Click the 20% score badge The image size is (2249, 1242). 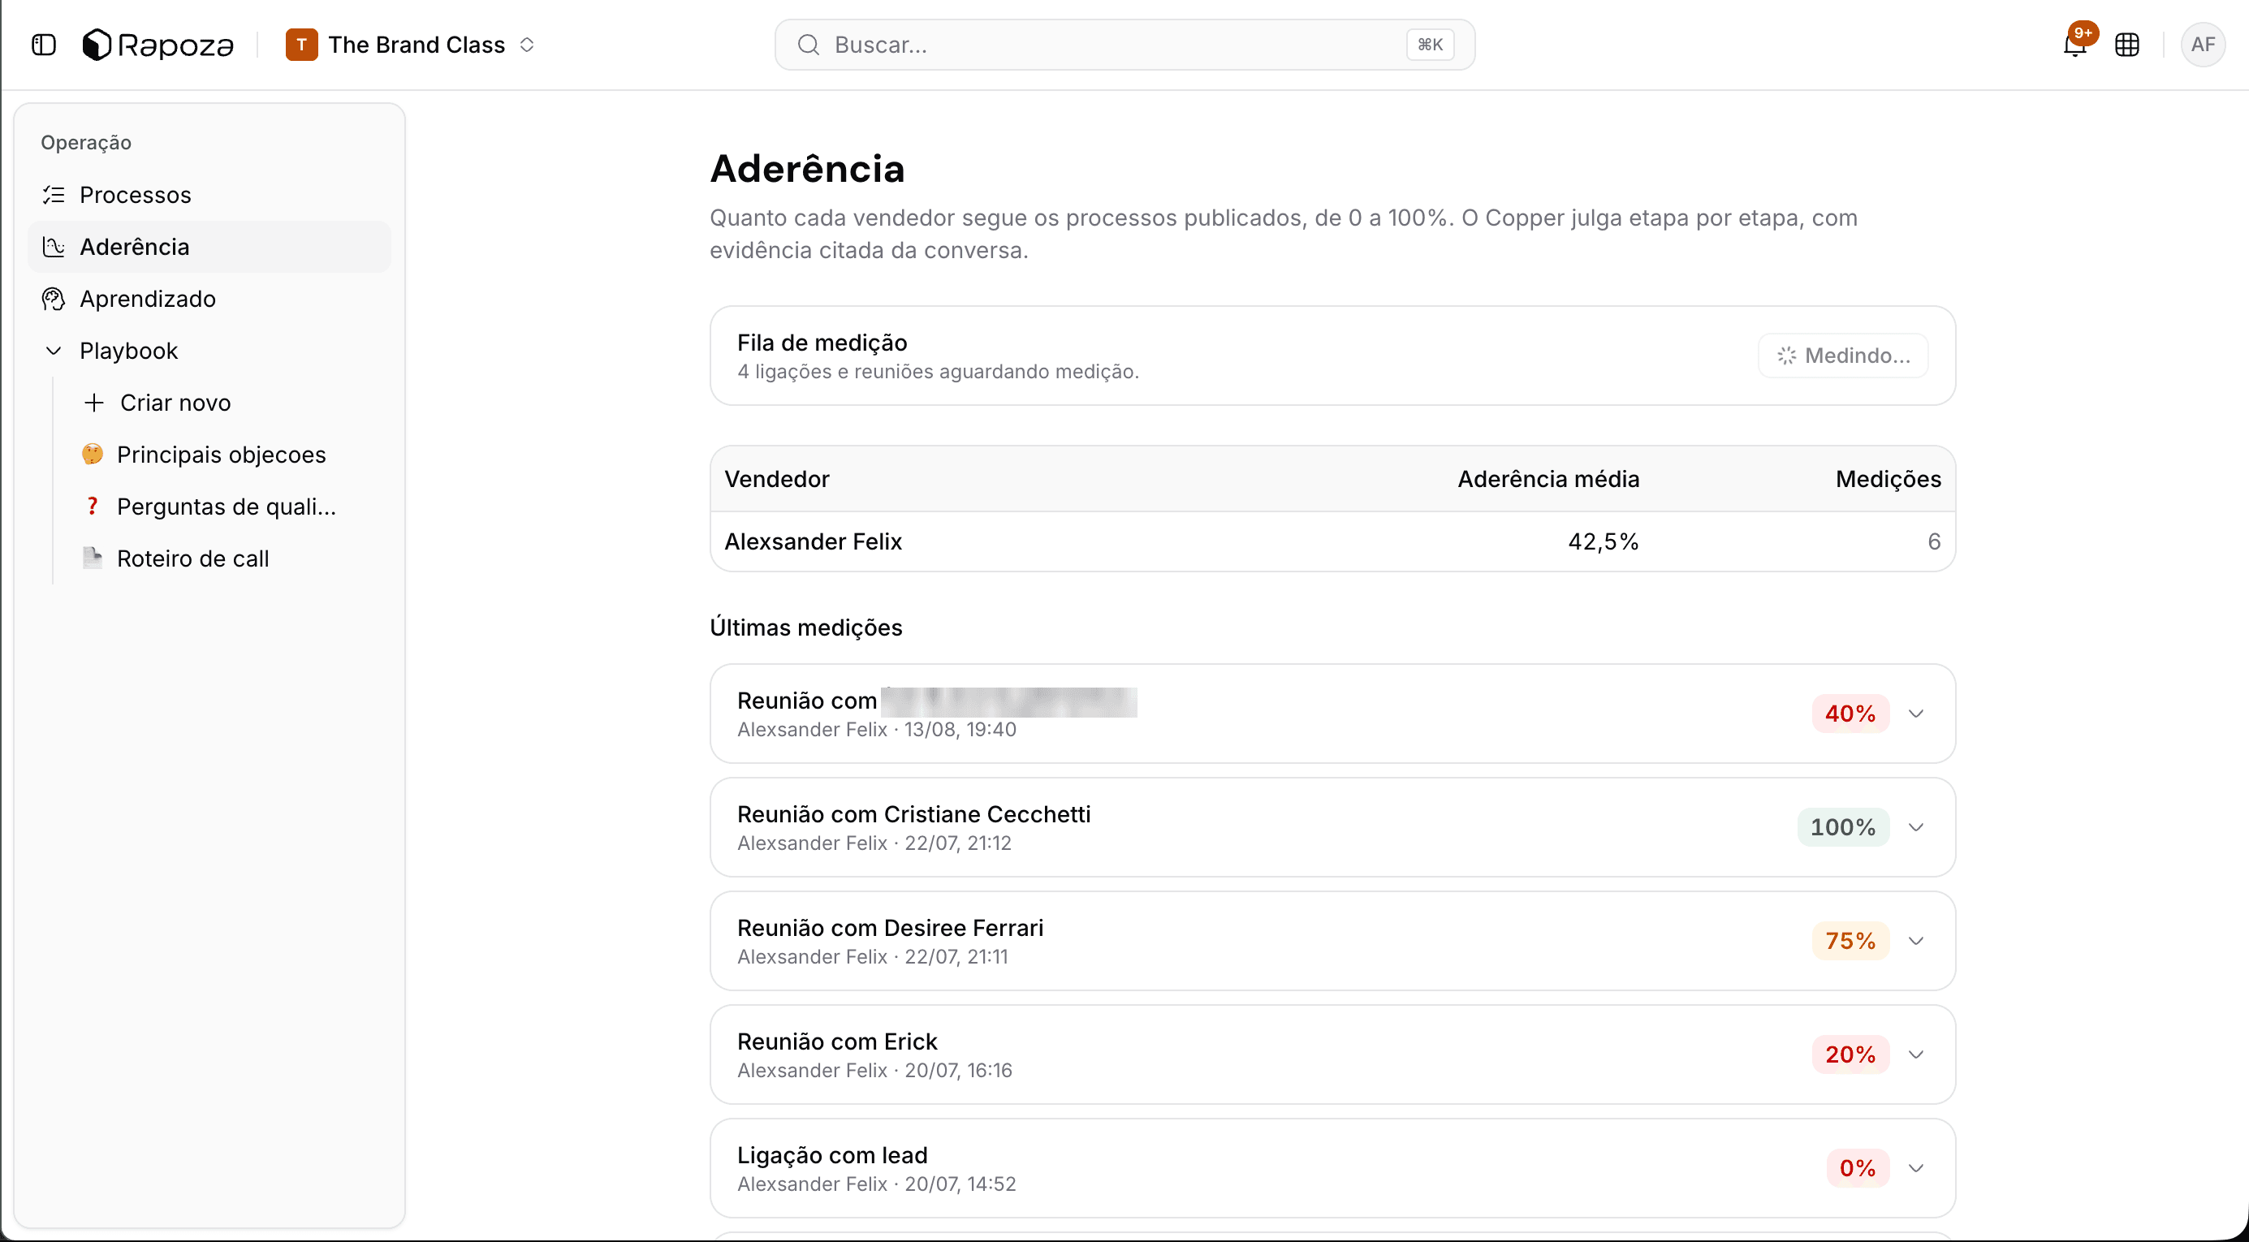point(1850,1054)
